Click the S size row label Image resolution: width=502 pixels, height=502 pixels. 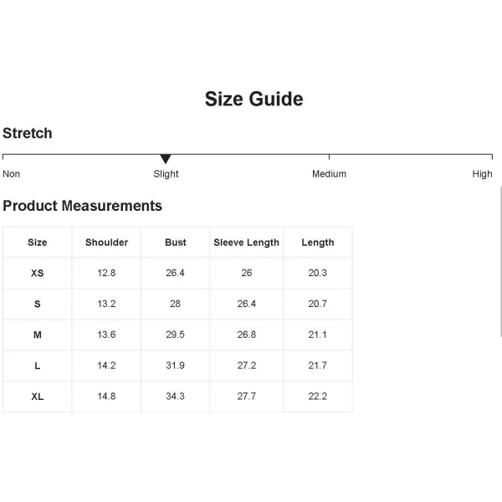pyautogui.click(x=38, y=304)
